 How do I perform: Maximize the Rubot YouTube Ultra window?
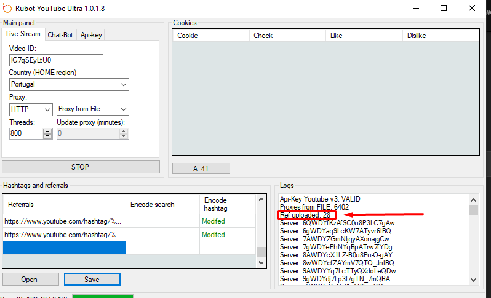click(444, 8)
